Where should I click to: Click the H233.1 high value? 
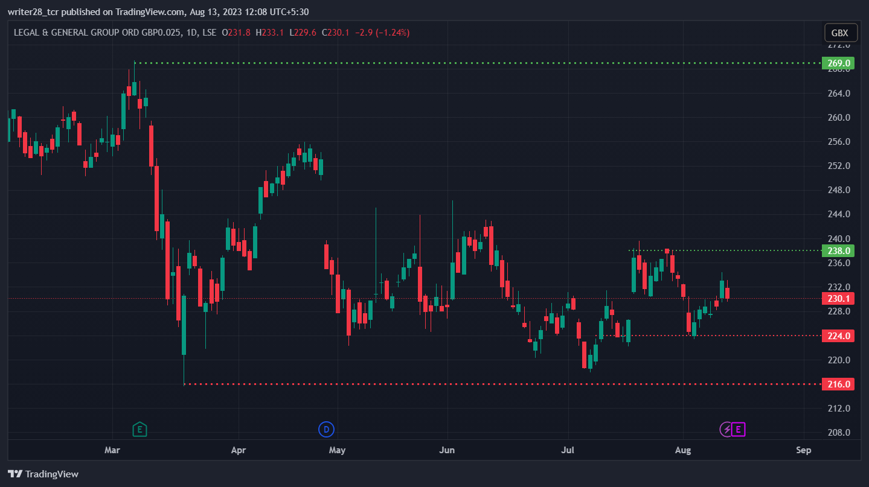271,33
